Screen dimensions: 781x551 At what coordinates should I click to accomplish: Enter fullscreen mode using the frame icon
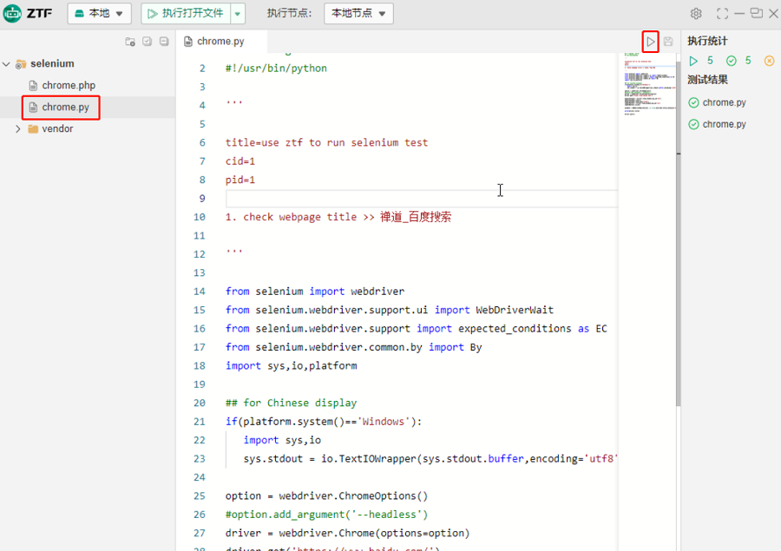[x=722, y=14]
